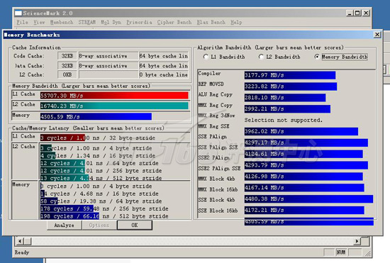
Task: Open the File menu
Action: click(22, 23)
